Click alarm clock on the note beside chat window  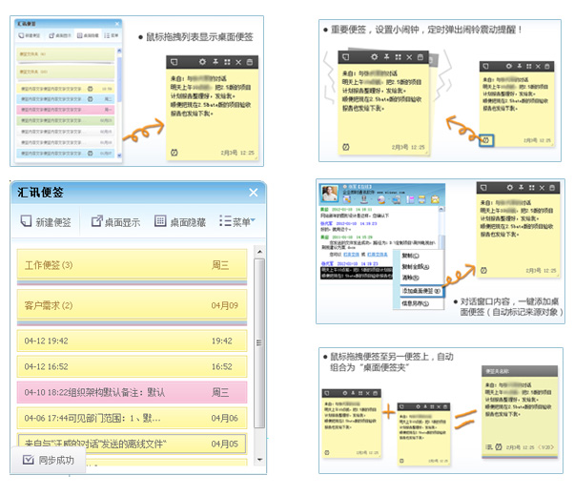[x=483, y=270]
